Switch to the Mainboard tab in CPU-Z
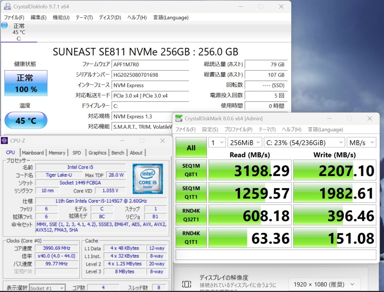This screenshot has height=292, width=384. click(33, 153)
